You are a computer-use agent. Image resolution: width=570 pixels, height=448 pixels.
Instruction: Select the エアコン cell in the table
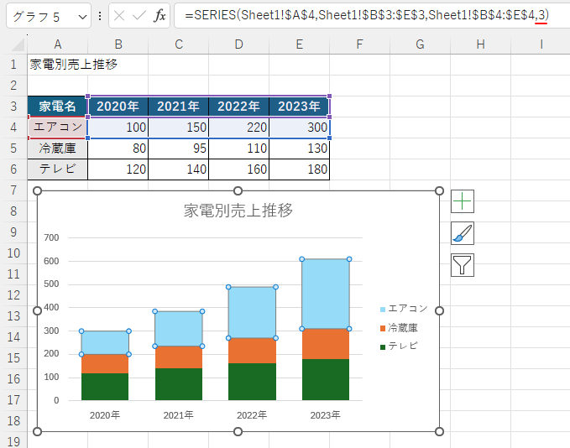point(57,128)
